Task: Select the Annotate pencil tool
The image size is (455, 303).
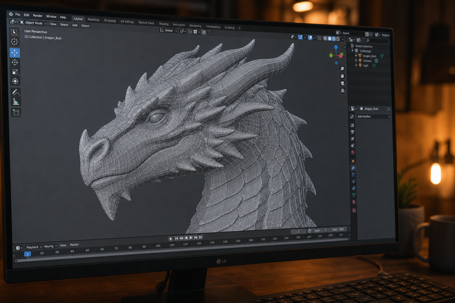Action: (x=16, y=92)
